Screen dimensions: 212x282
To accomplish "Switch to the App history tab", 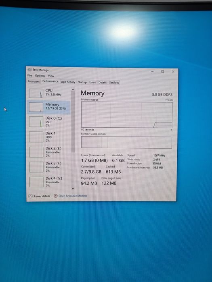I will pos(68,82).
